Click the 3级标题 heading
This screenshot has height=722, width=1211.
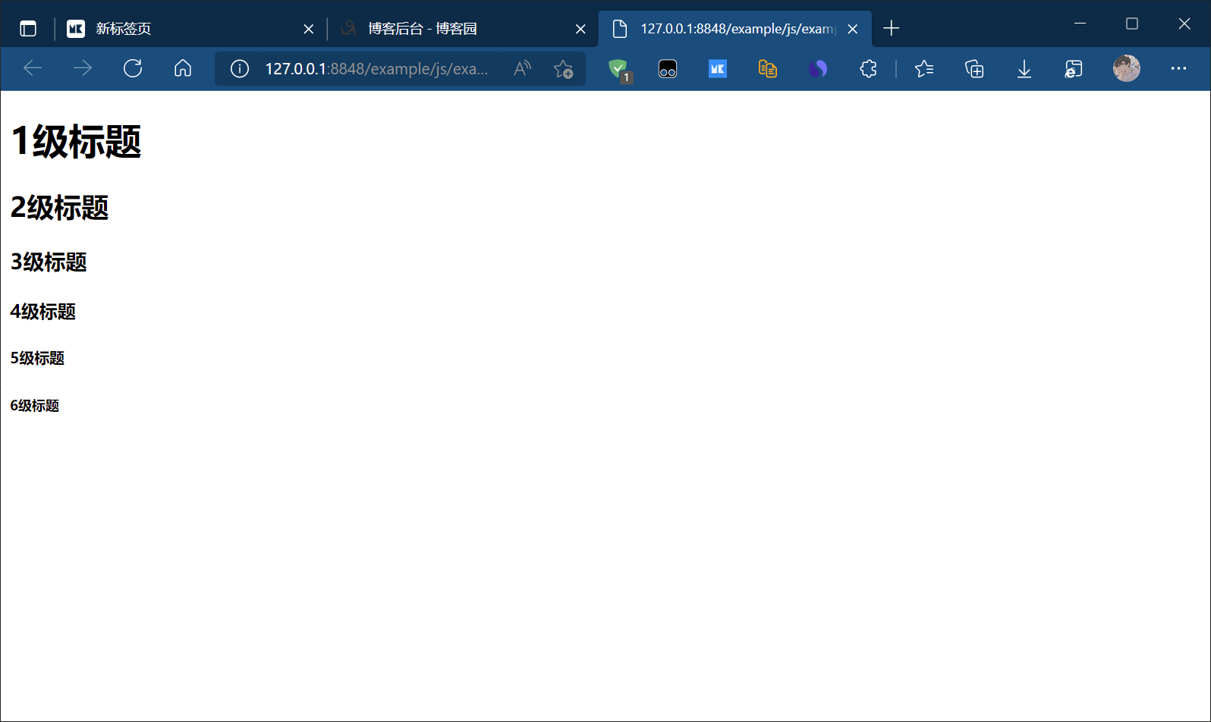click(x=49, y=262)
